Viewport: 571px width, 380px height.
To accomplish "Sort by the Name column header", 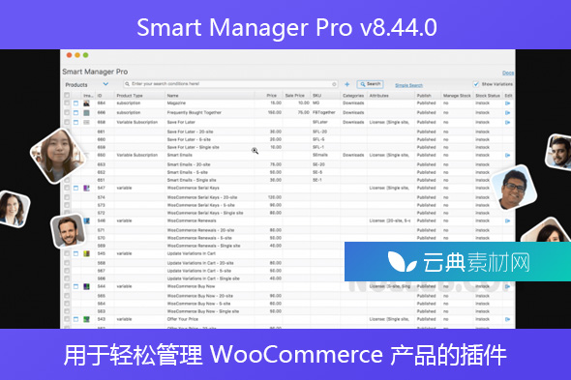I will pyautogui.click(x=172, y=96).
